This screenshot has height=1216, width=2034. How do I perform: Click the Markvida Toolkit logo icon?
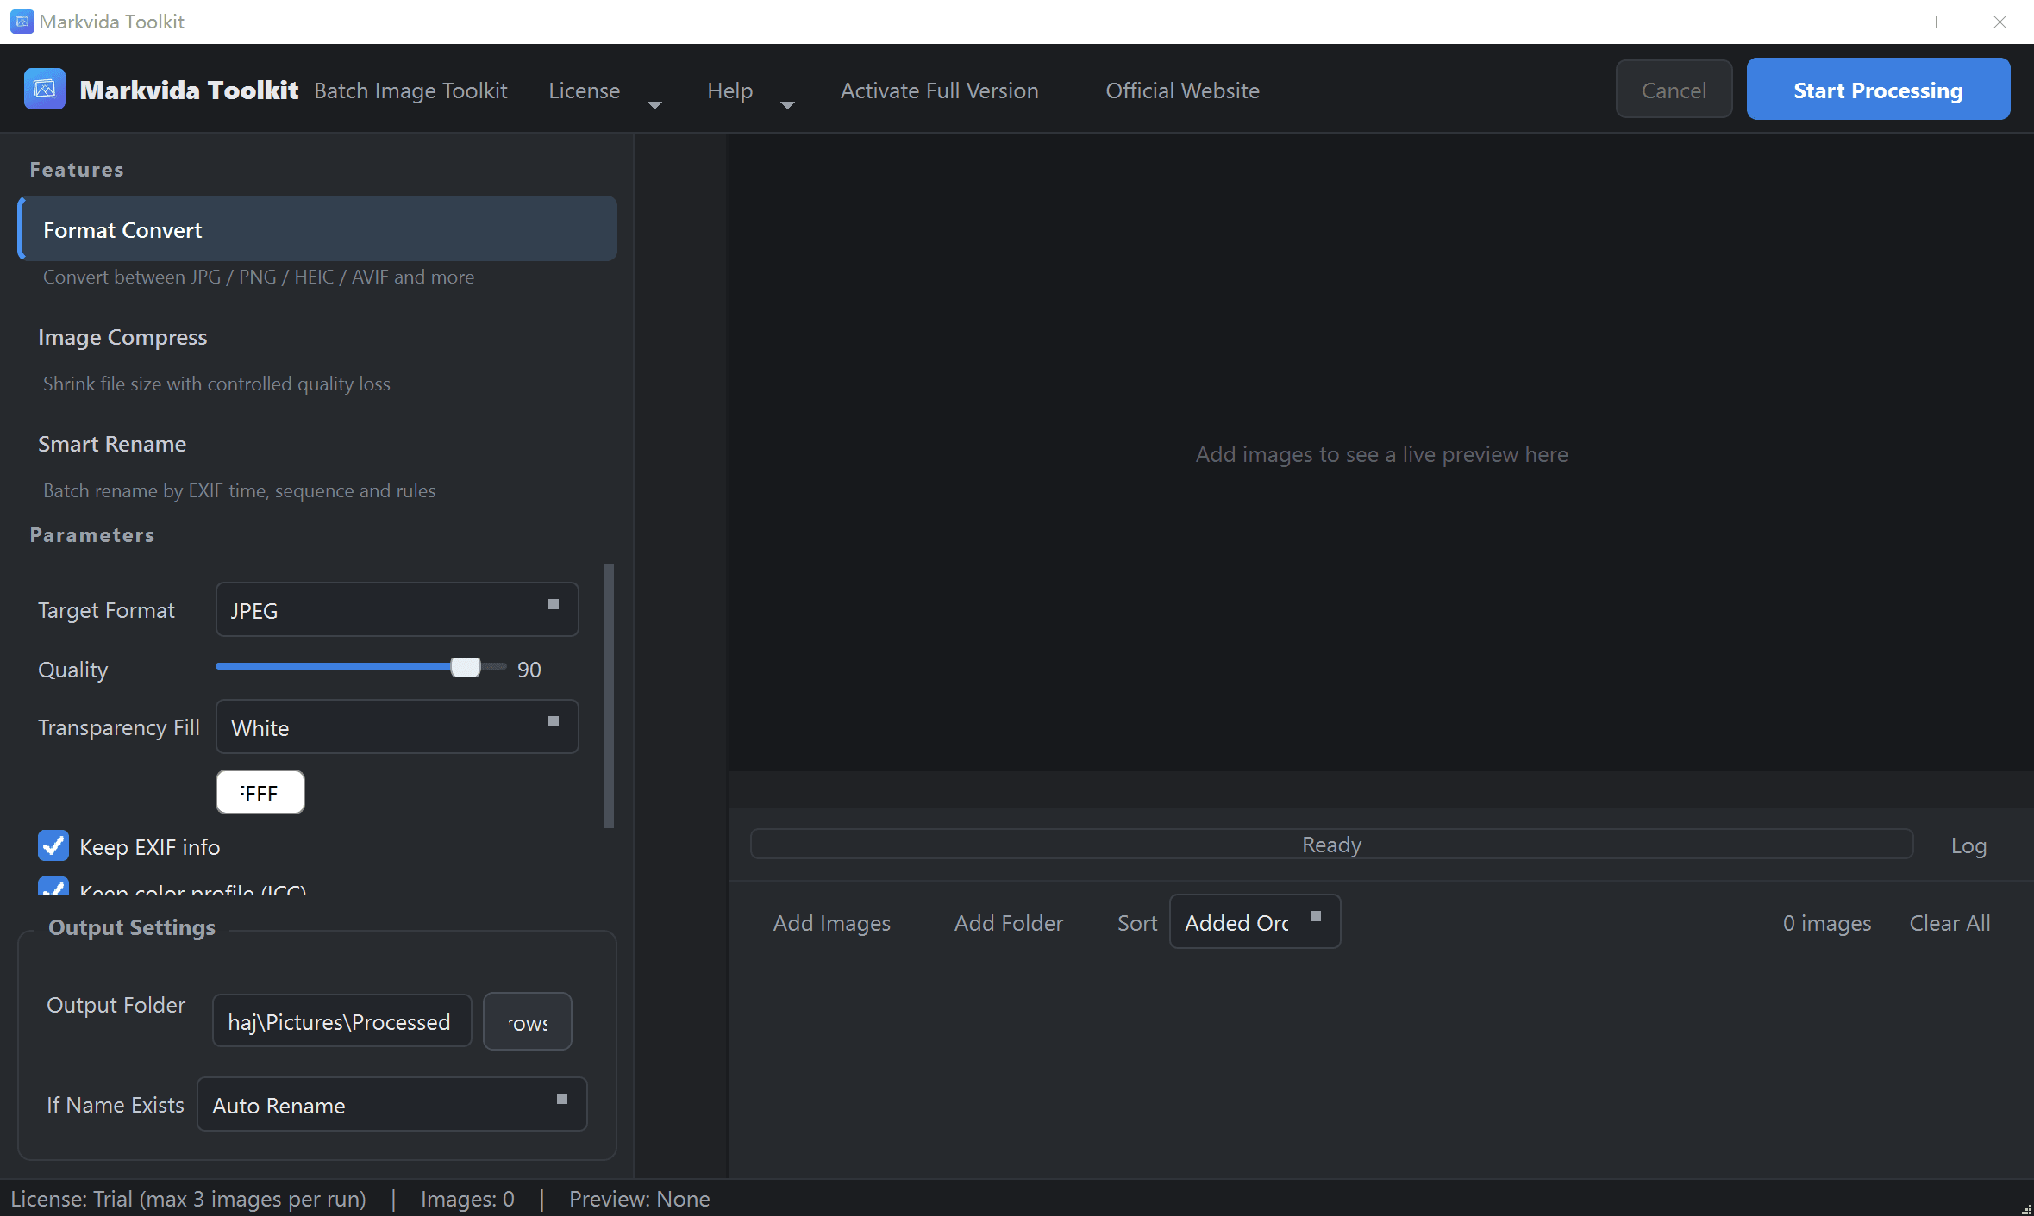pos(45,90)
